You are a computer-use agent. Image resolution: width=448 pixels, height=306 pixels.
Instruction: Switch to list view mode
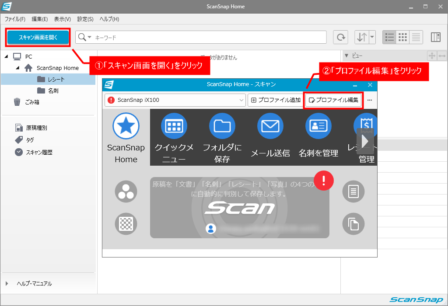click(x=389, y=37)
